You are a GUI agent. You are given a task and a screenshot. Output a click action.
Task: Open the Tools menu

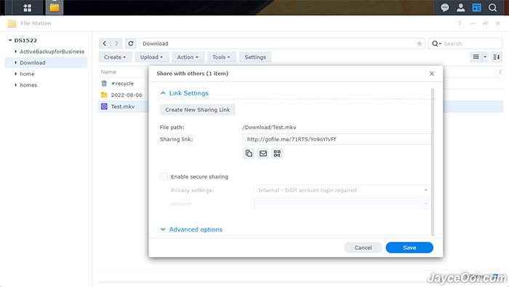coord(221,57)
